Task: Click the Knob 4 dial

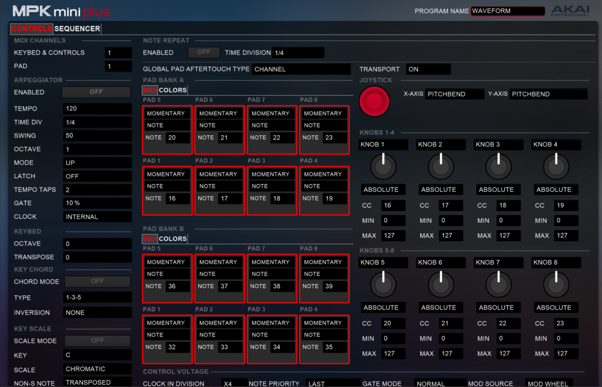Action: pos(556,166)
